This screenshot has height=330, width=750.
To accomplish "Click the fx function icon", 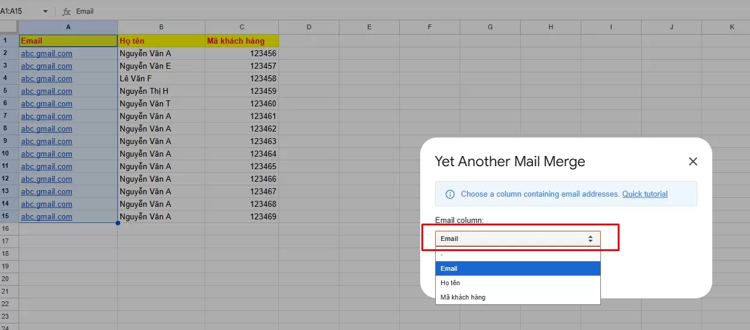I will (x=66, y=11).
